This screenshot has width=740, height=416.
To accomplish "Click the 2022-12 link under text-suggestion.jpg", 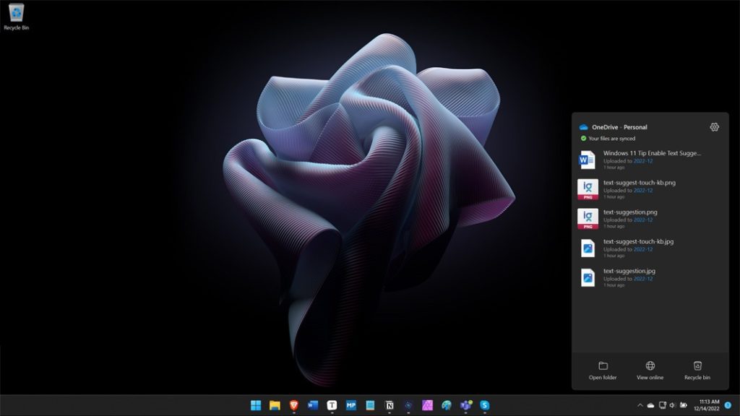I will (642, 279).
